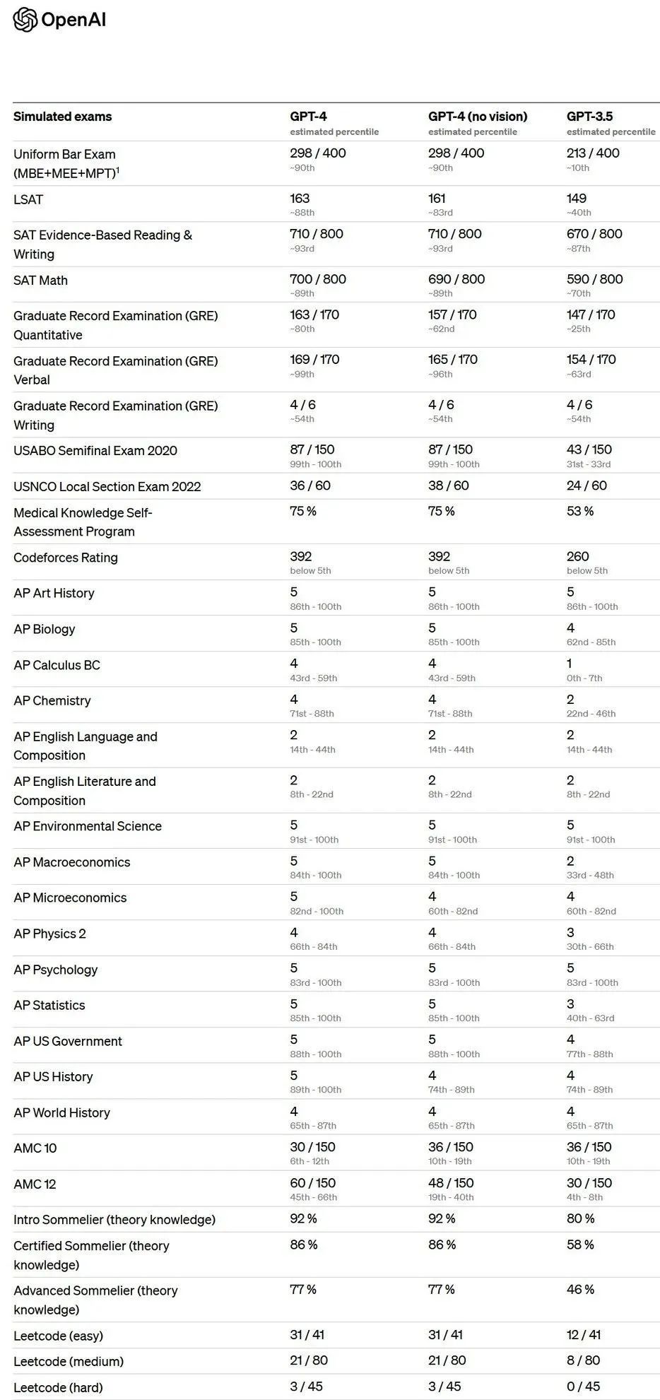The image size is (660, 1400).
Task: Open the footnote 1 superscript on Uniform Bar Exam
Action: (x=117, y=170)
